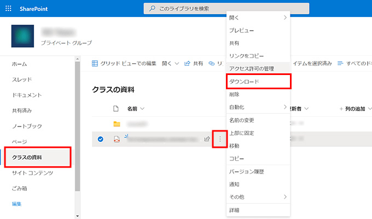
Task: Click the 共有 share toolbar button
Action: pos(194,64)
